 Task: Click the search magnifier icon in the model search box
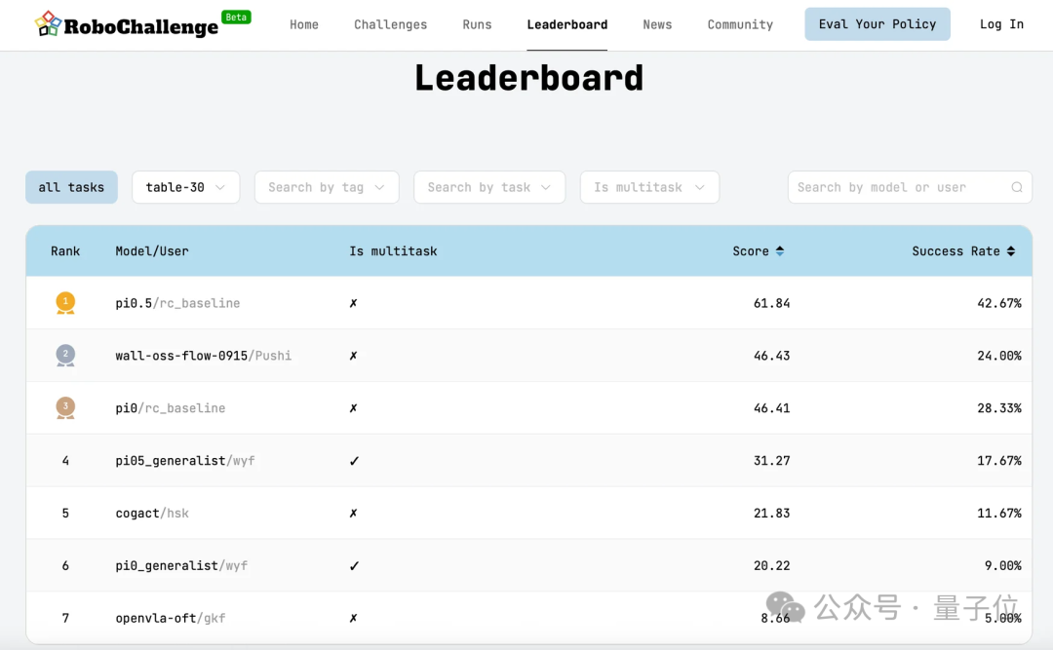pos(1017,187)
